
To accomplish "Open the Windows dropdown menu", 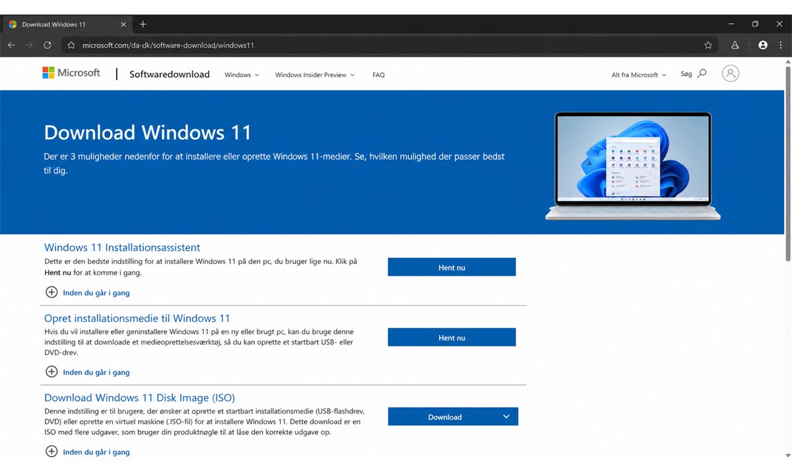I will point(242,75).
